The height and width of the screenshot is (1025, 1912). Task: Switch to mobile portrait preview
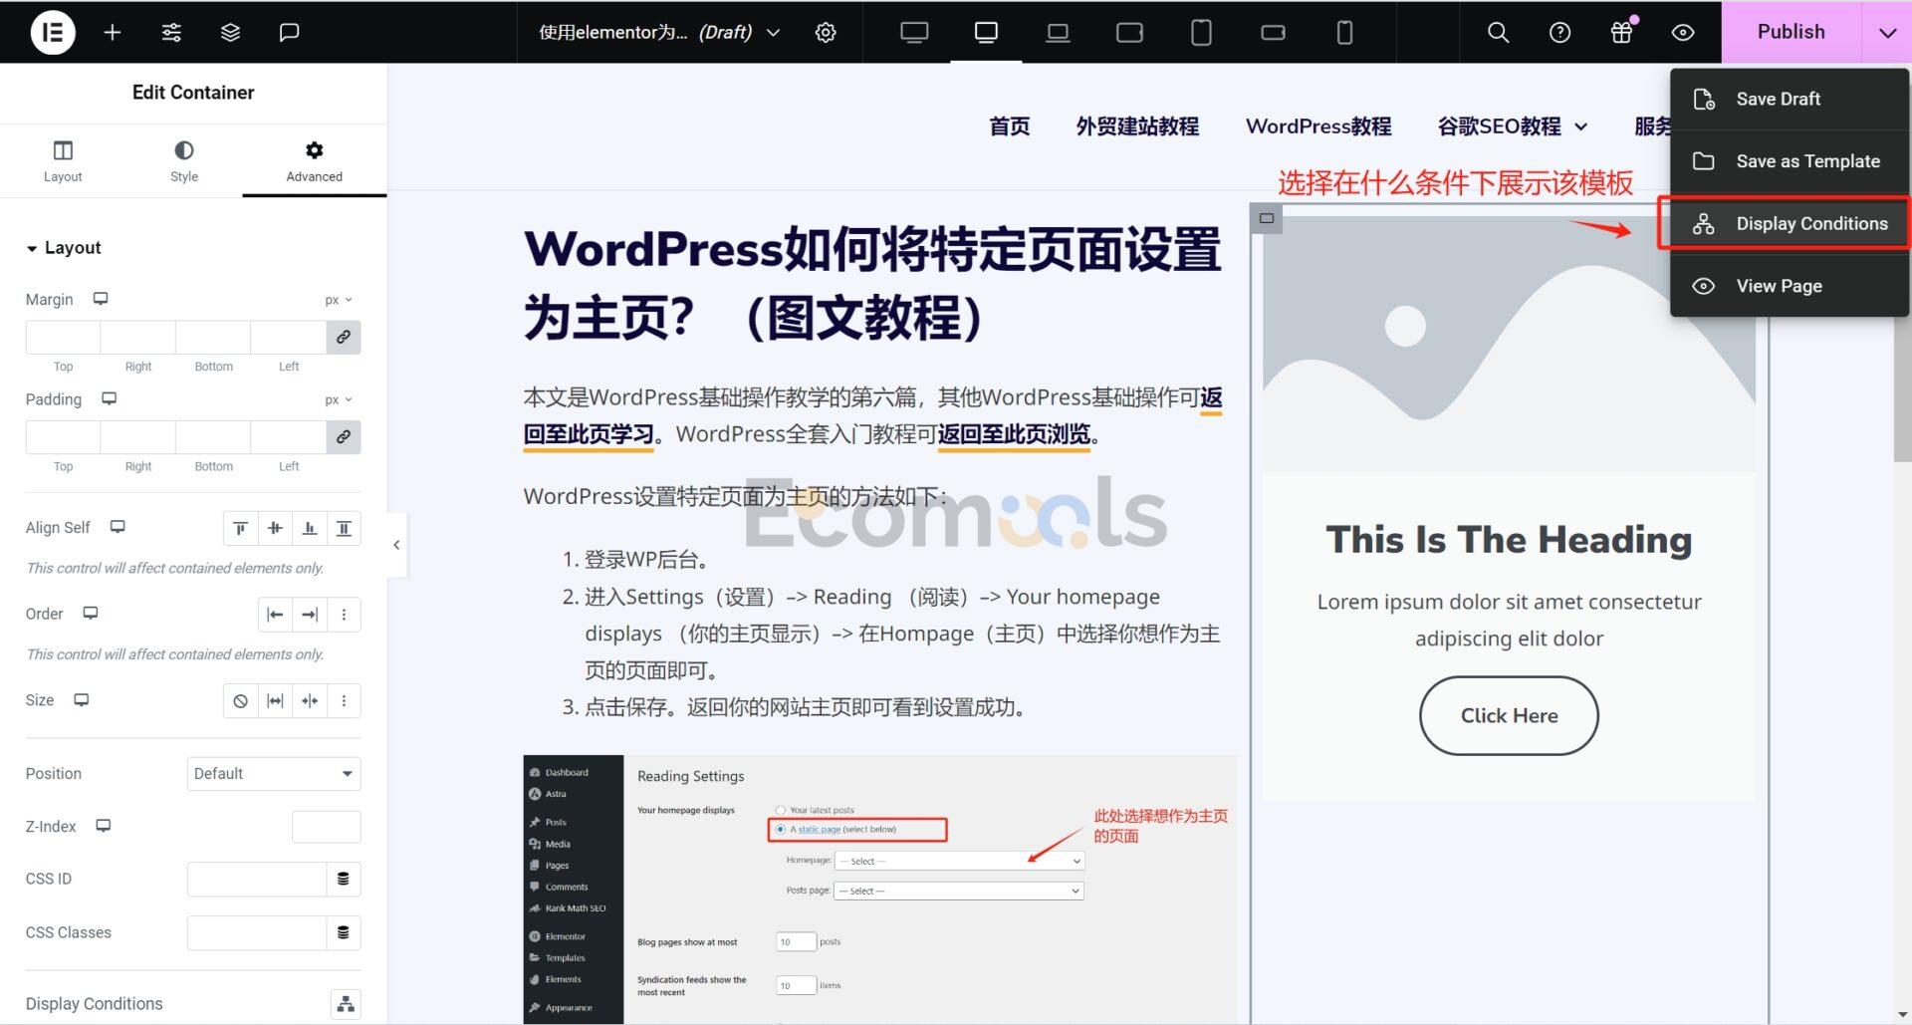(1344, 32)
